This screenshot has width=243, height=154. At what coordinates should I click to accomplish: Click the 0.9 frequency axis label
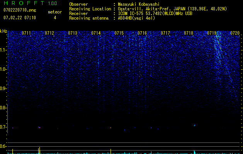click(3, 89)
